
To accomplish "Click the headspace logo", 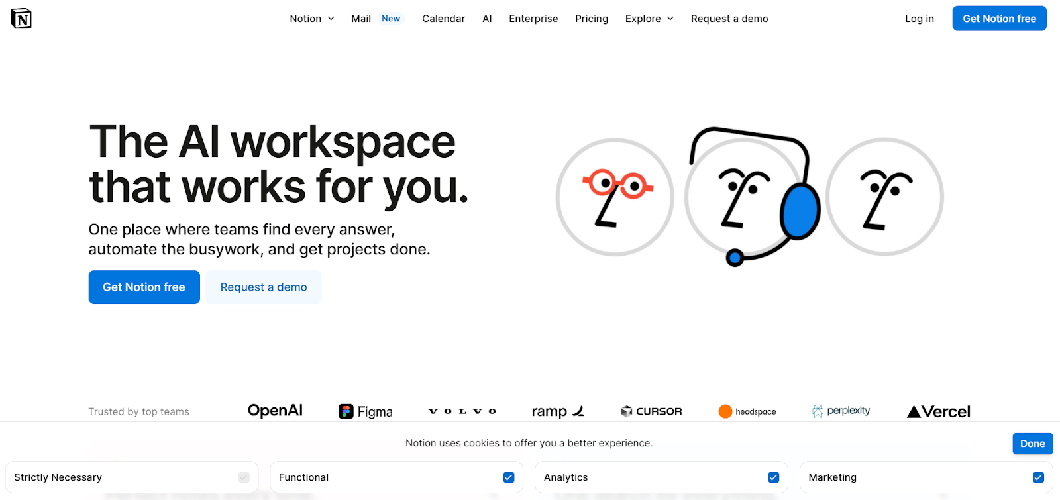I will click(x=747, y=411).
